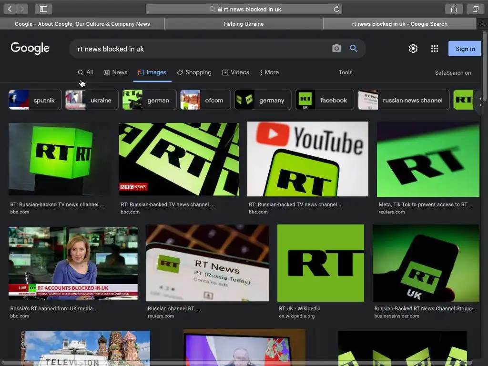
Task: Toggle the Safari sidebar button
Action: point(43,9)
